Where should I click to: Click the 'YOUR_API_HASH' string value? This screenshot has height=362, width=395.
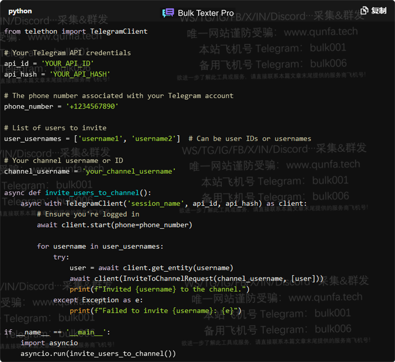pyautogui.click(x=80, y=74)
